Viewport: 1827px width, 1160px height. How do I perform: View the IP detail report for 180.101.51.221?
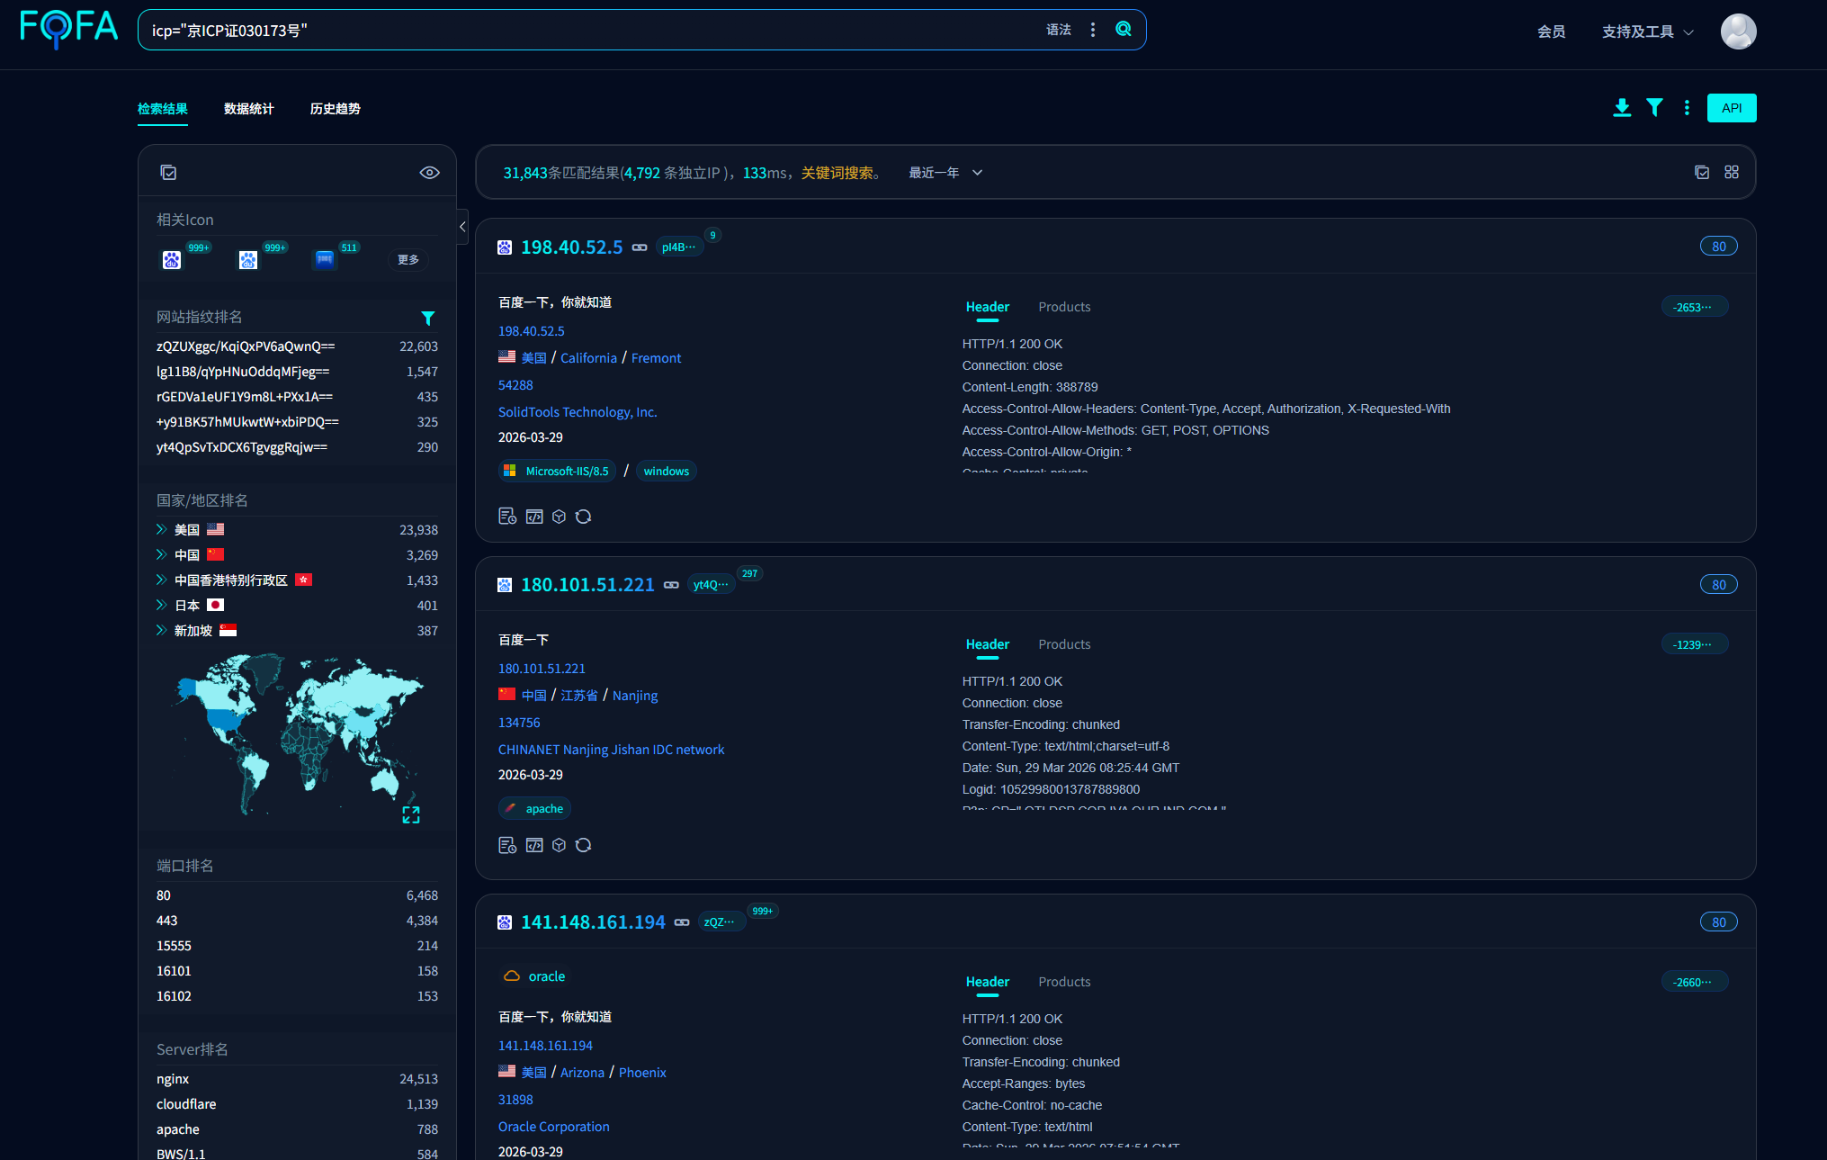[507, 845]
